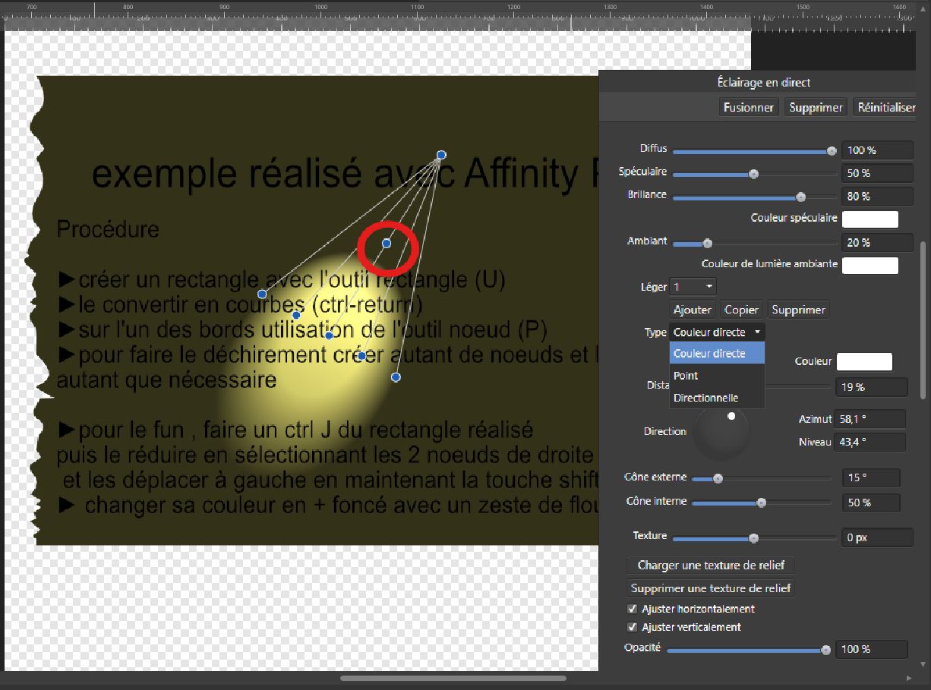Click the Texture slider handle
The height and width of the screenshot is (690, 931).
(x=753, y=538)
